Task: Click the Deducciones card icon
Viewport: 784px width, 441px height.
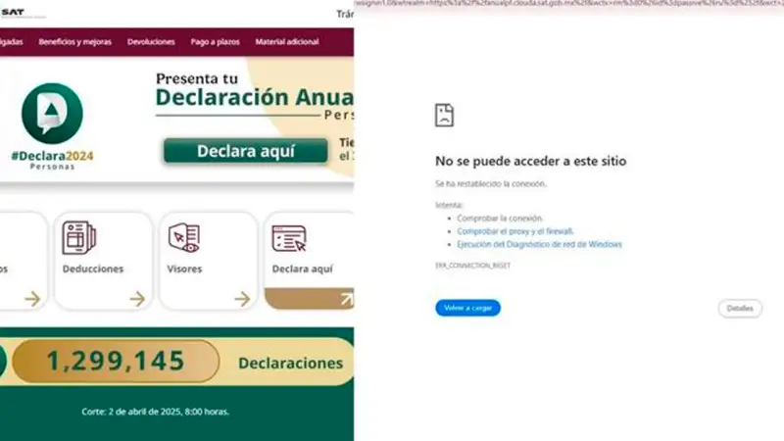Action: tap(78, 237)
